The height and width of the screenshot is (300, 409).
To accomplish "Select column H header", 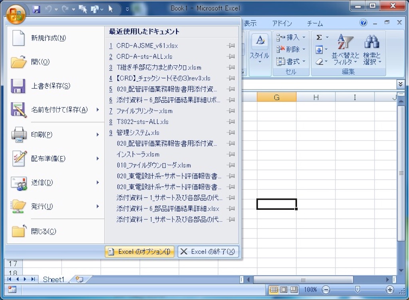I will (316, 97).
